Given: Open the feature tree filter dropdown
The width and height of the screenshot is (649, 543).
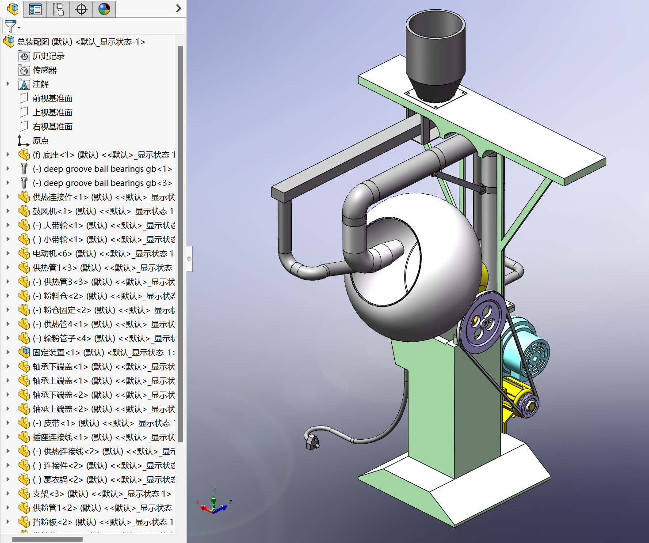Looking at the screenshot, I should (x=12, y=26).
